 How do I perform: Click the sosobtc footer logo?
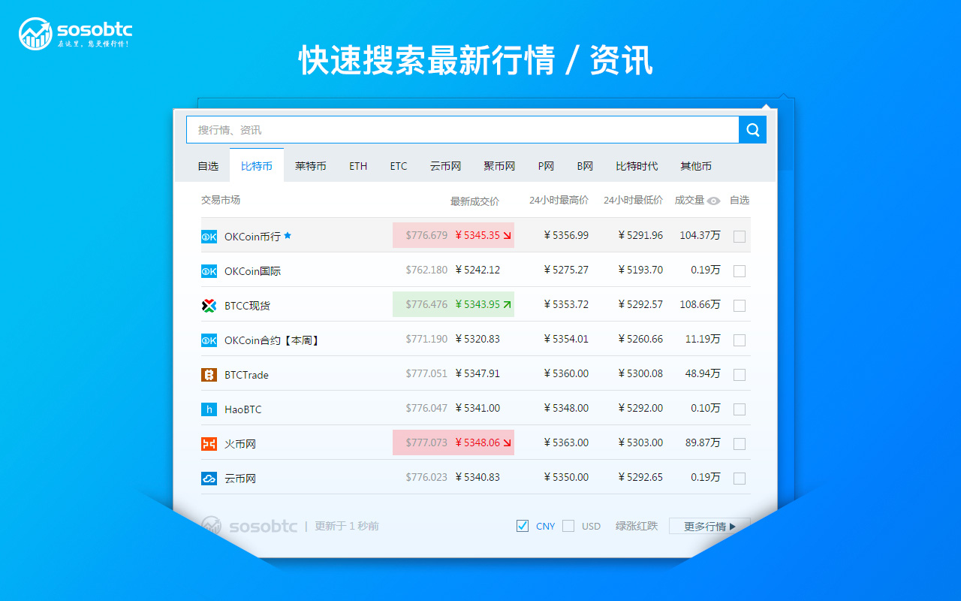click(x=249, y=526)
